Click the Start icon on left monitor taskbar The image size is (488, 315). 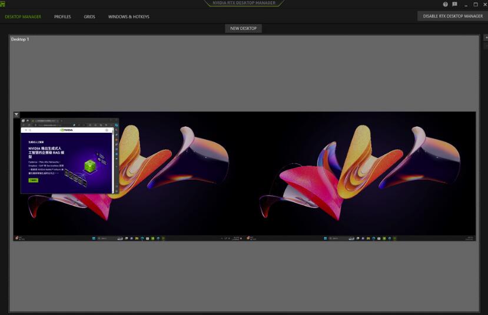(x=94, y=239)
